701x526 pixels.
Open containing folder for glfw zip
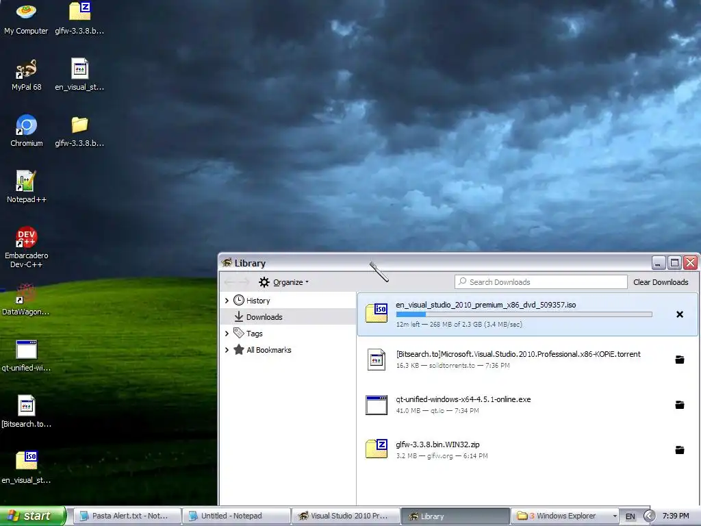tap(680, 450)
